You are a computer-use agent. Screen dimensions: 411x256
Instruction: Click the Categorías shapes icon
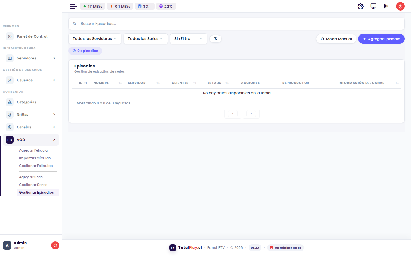point(10,102)
